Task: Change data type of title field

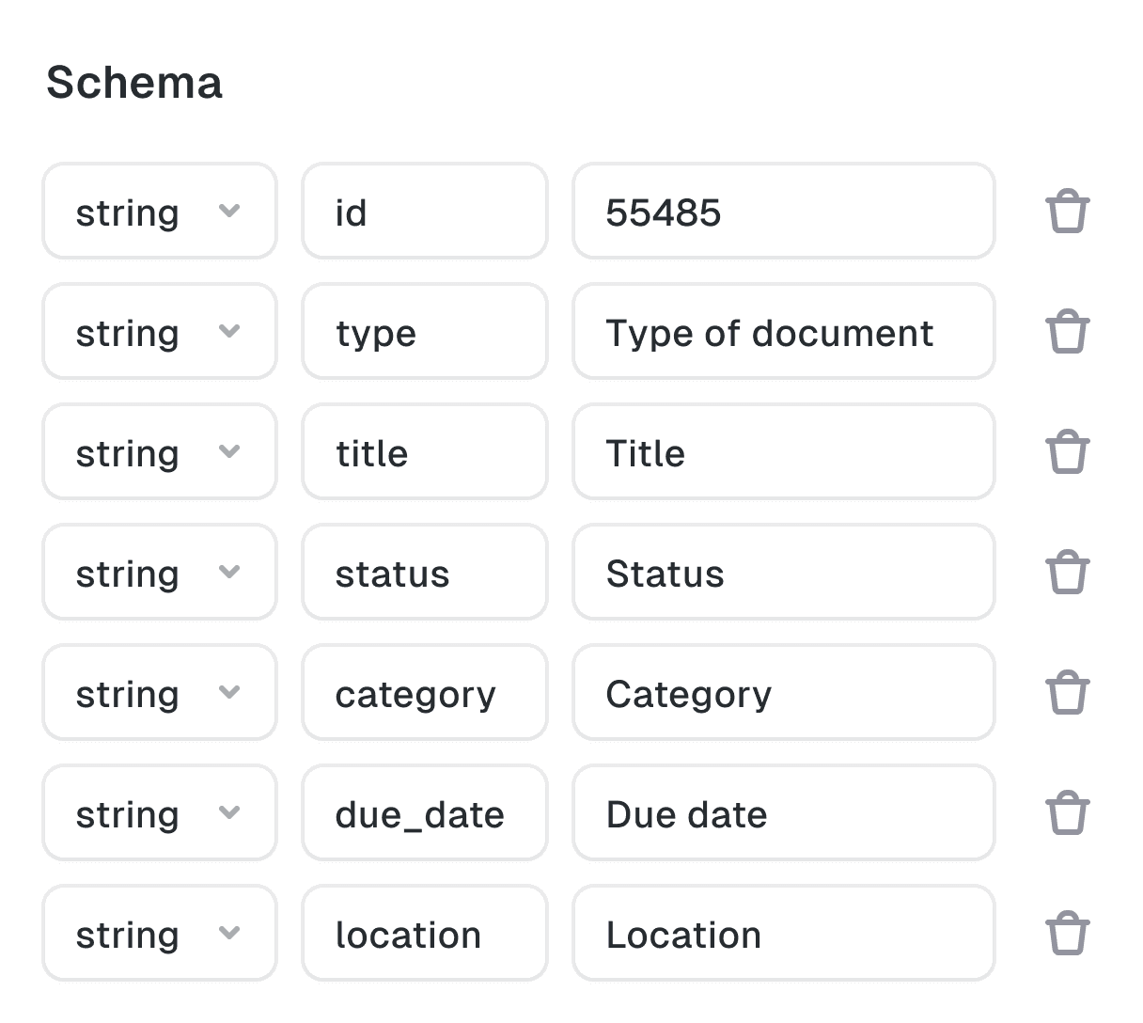Action: [160, 452]
